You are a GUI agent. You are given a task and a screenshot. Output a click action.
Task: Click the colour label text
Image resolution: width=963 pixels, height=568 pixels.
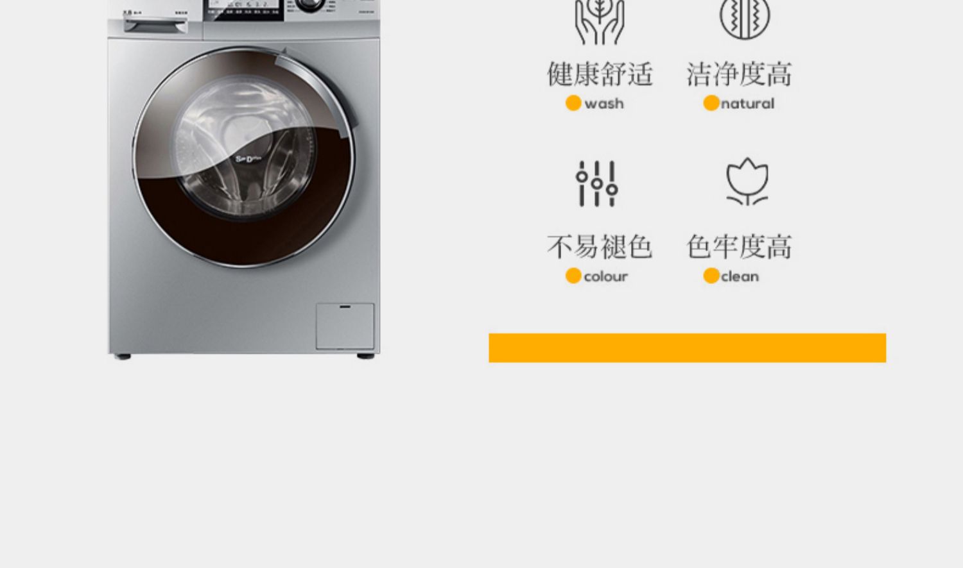click(605, 276)
